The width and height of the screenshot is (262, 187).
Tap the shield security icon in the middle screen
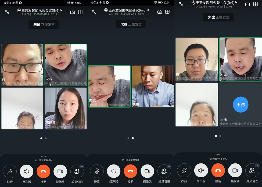pos(106,10)
